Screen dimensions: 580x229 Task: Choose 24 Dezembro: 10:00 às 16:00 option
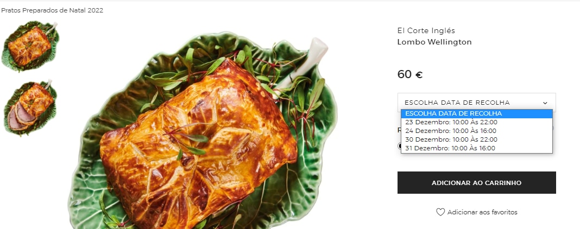(476, 131)
